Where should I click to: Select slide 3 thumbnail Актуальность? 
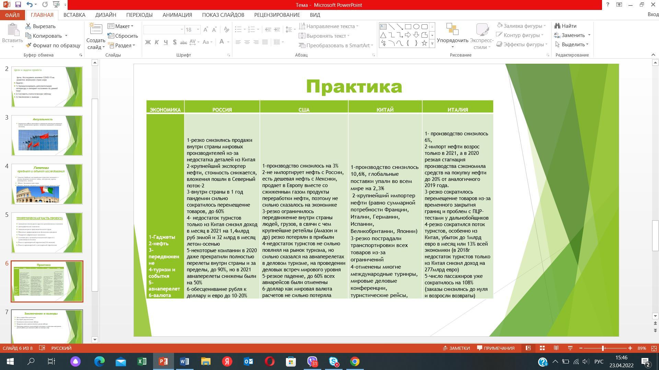click(47, 135)
